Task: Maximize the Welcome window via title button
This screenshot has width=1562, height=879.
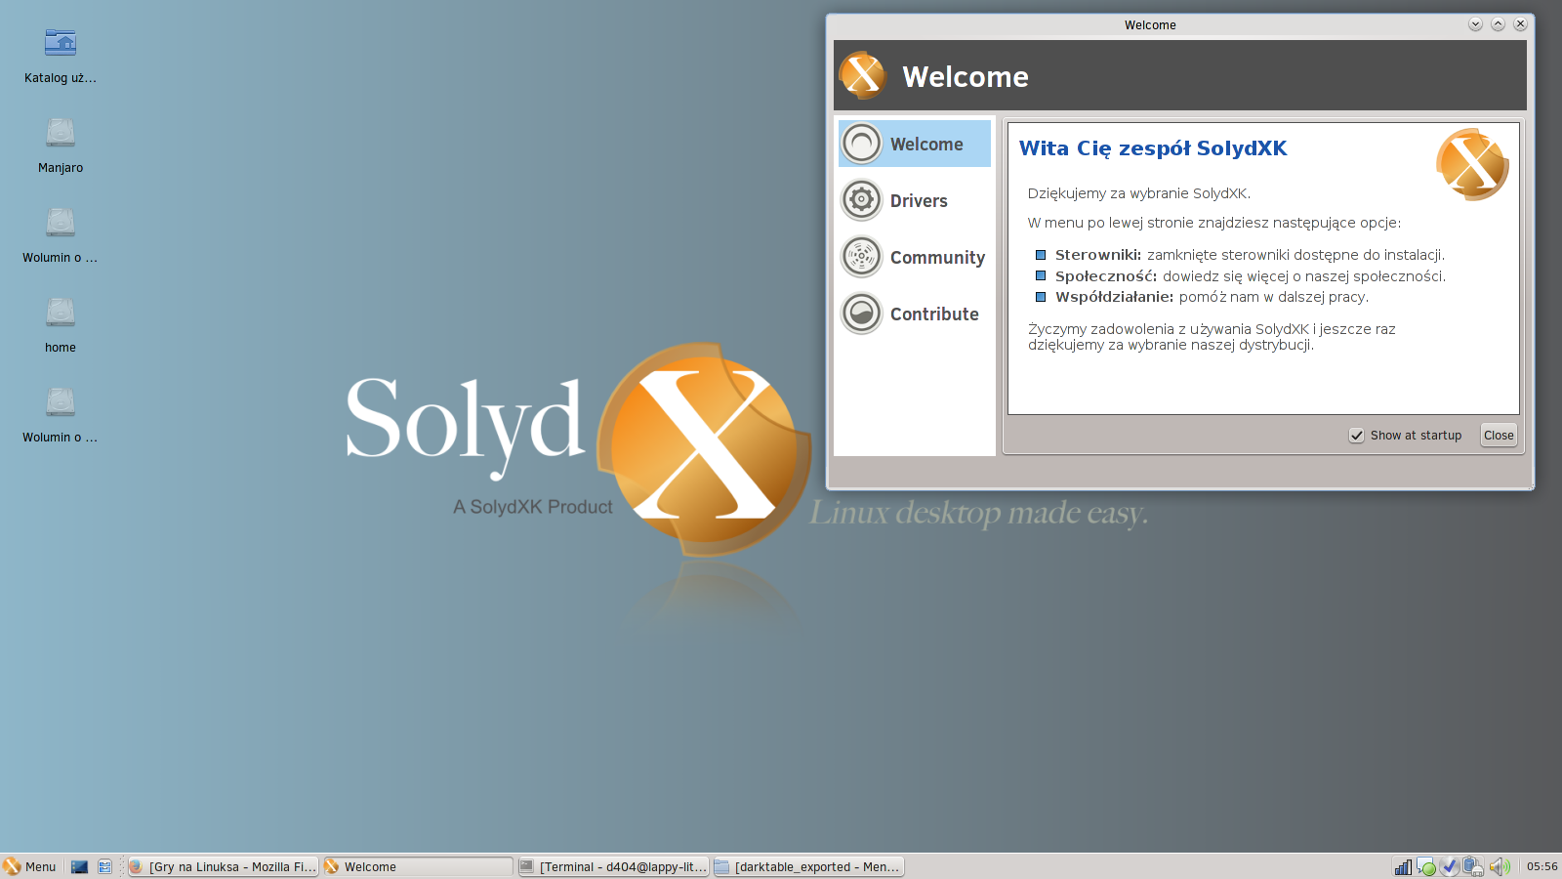Action: click(x=1498, y=24)
